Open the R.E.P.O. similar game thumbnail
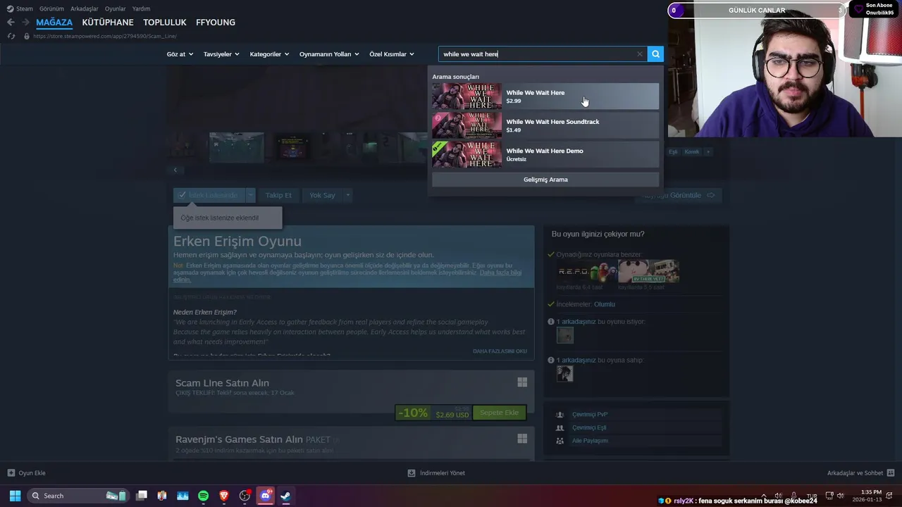Viewport: 902px width, 507px height. coord(586,271)
